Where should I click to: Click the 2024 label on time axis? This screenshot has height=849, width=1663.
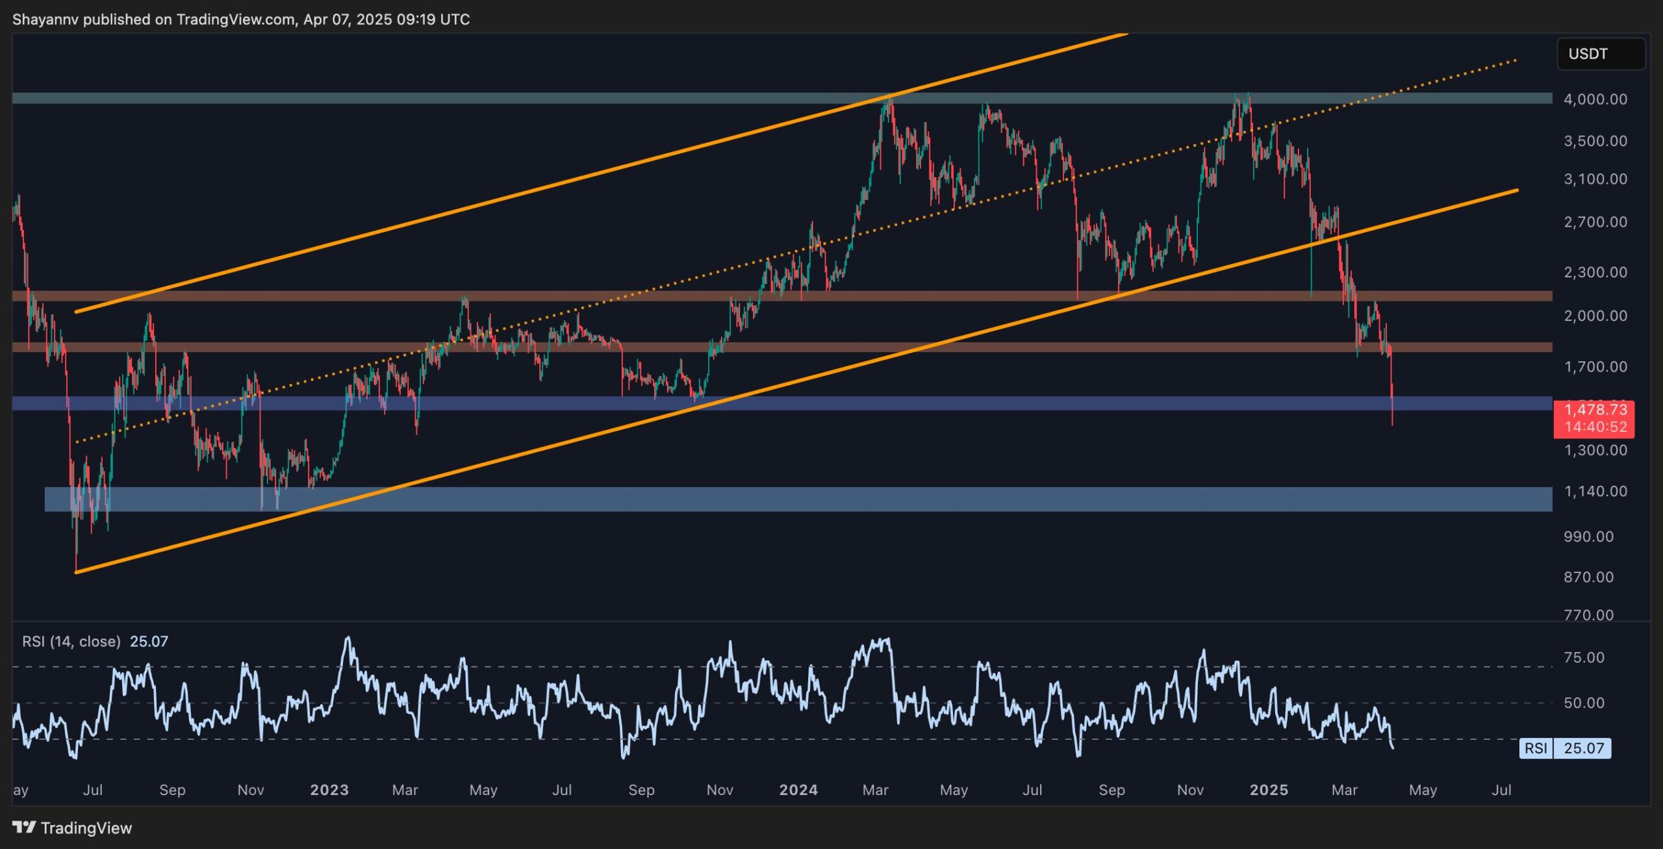(x=798, y=790)
